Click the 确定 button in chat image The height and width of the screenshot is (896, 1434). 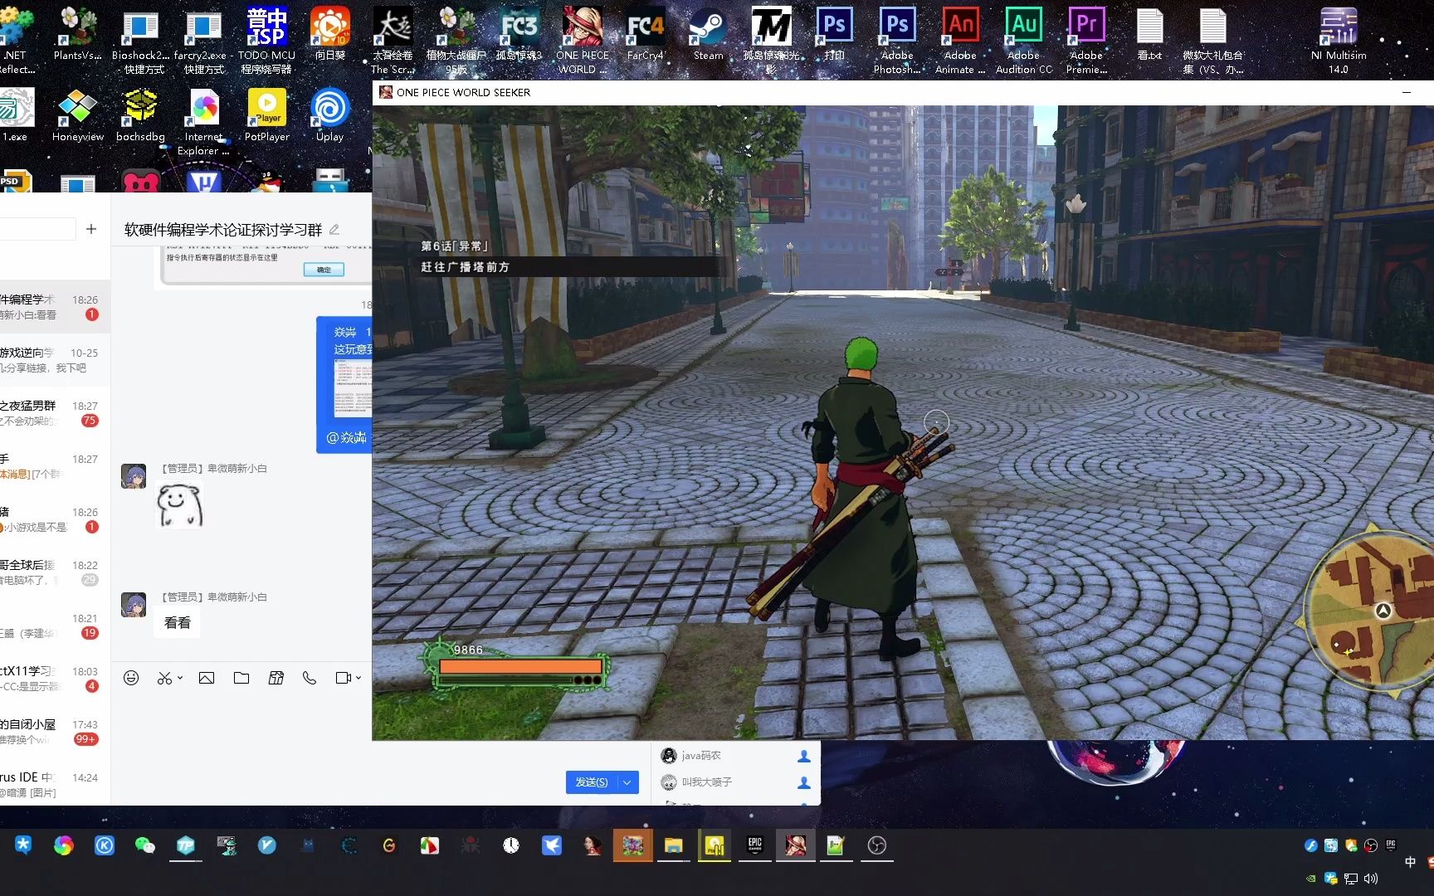[324, 270]
